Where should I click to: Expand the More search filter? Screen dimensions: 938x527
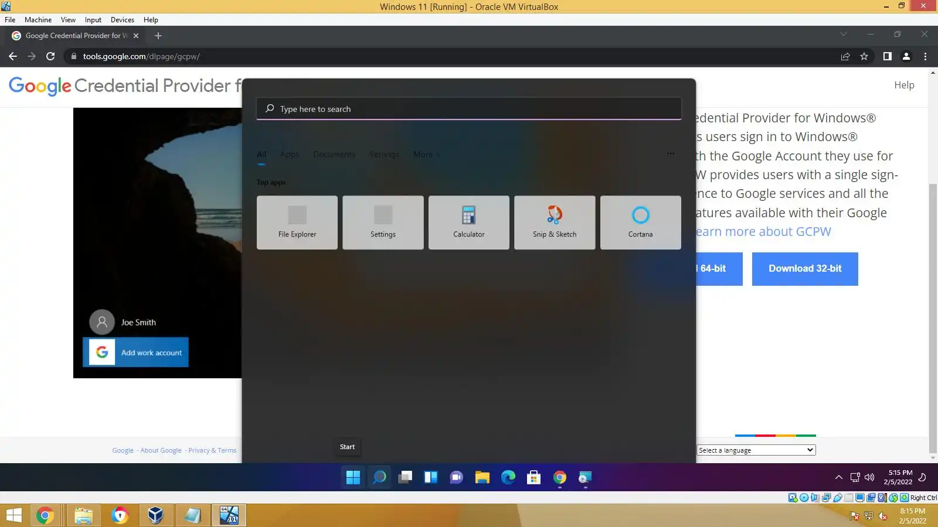[x=426, y=155]
